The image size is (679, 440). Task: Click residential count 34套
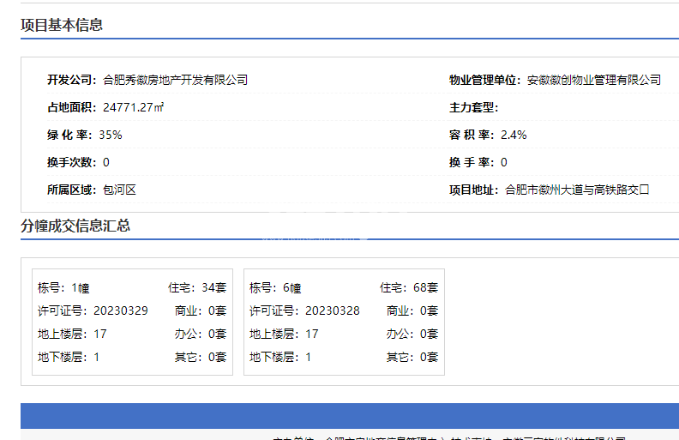[214, 287]
